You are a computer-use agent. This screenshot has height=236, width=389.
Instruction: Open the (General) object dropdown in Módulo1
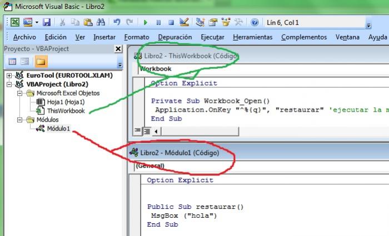(x=262, y=165)
